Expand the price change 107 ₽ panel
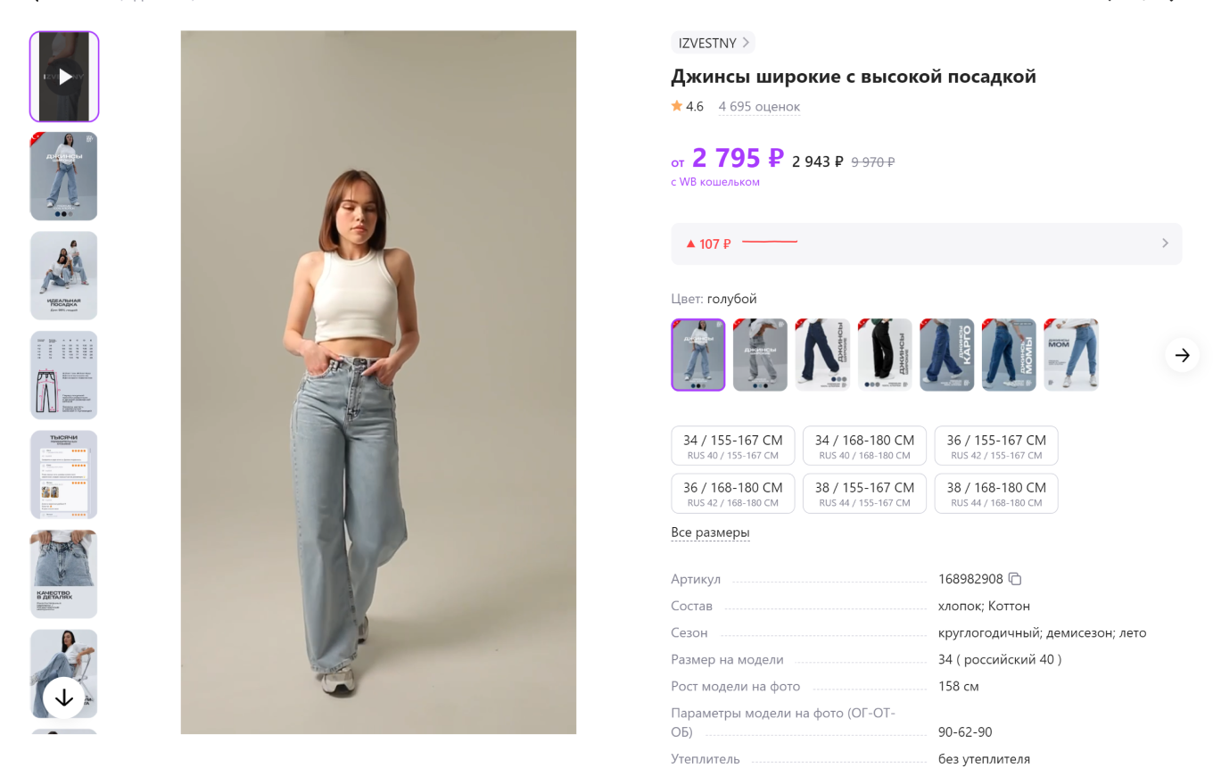Image resolution: width=1213 pixels, height=768 pixels. [x=926, y=244]
